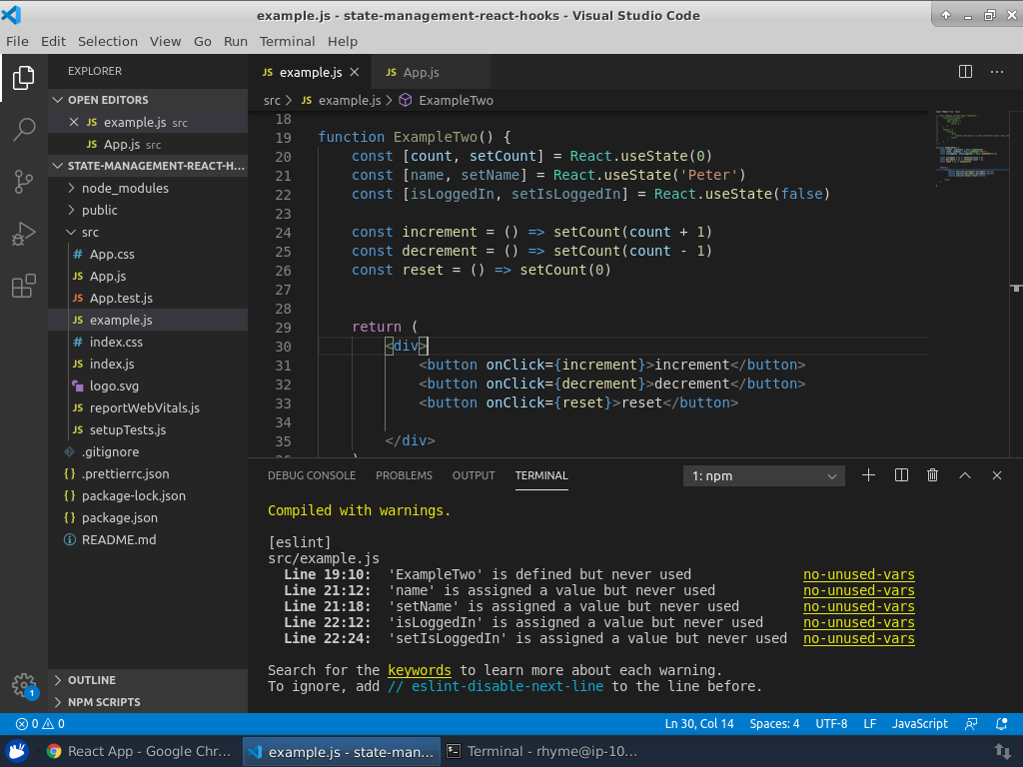
Task: Open the Run and Debug view
Action: pos(24,235)
